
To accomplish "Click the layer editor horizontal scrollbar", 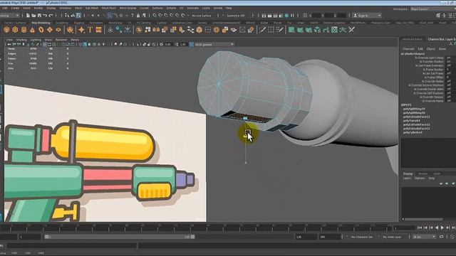I will pos(423,219).
